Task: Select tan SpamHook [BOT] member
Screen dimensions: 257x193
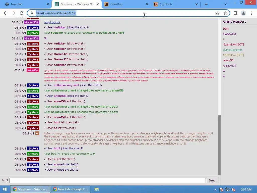Action: (x=233, y=55)
